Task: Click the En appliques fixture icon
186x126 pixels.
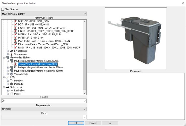Action: pos(12,51)
